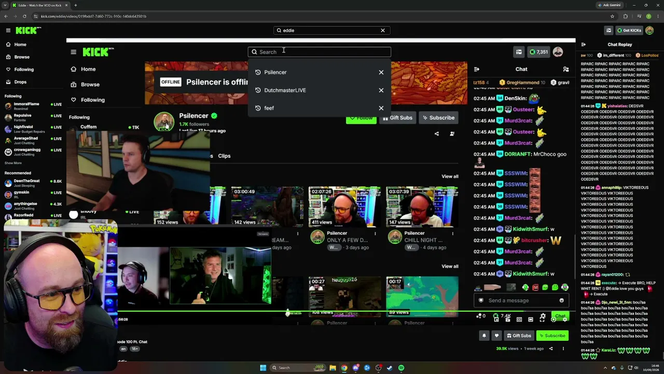Open the Windows Start menu

tap(263, 368)
